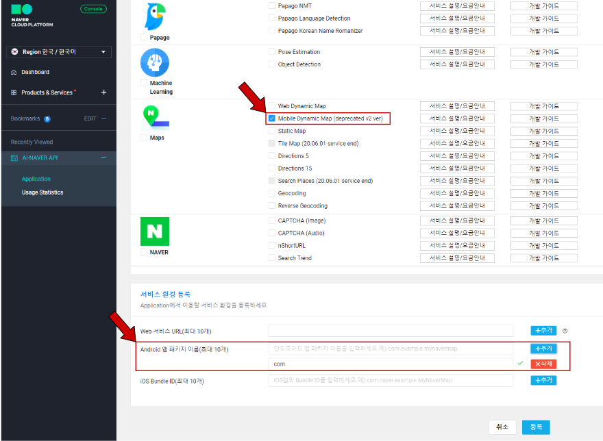Go to Application submenu
603x441 pixels.
pos(36,179)
